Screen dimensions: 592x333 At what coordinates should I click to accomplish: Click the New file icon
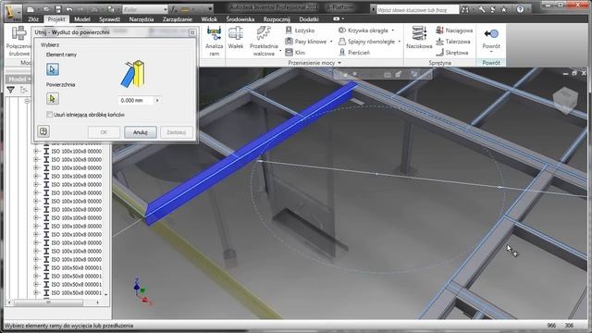point(31,9)
